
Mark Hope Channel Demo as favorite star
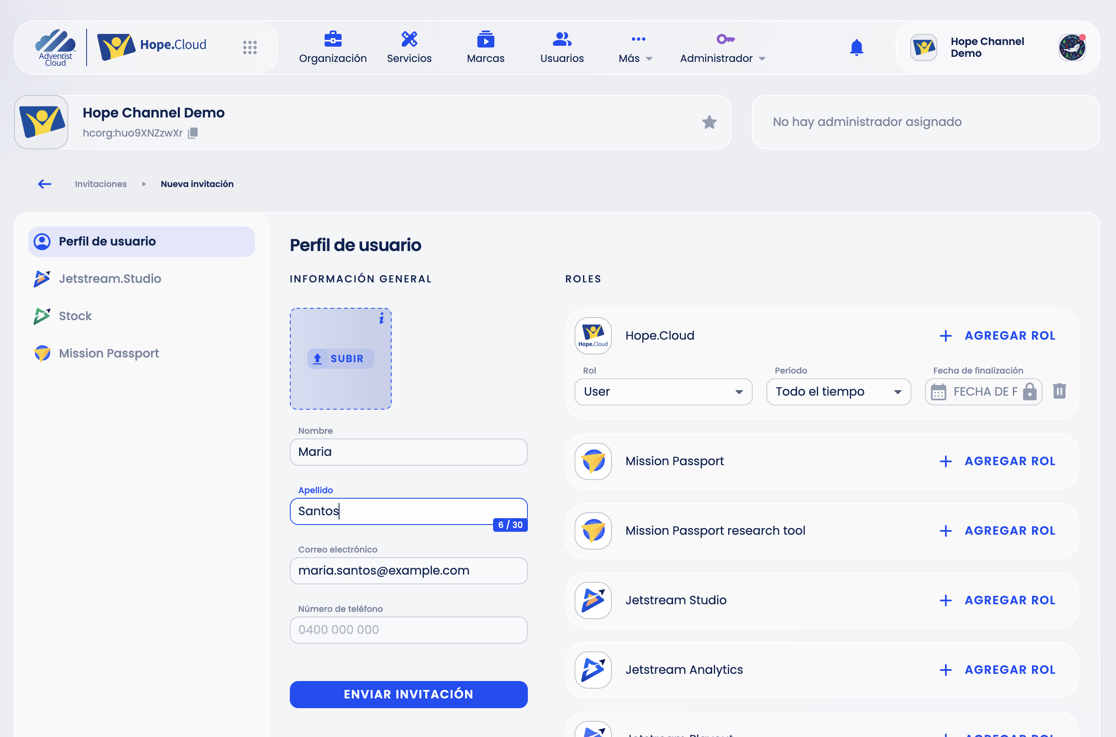709,122
